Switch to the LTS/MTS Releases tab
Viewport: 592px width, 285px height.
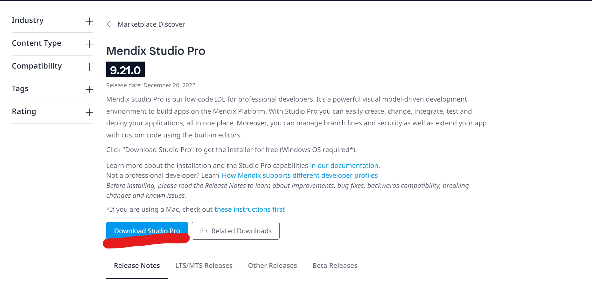[204, 266]
